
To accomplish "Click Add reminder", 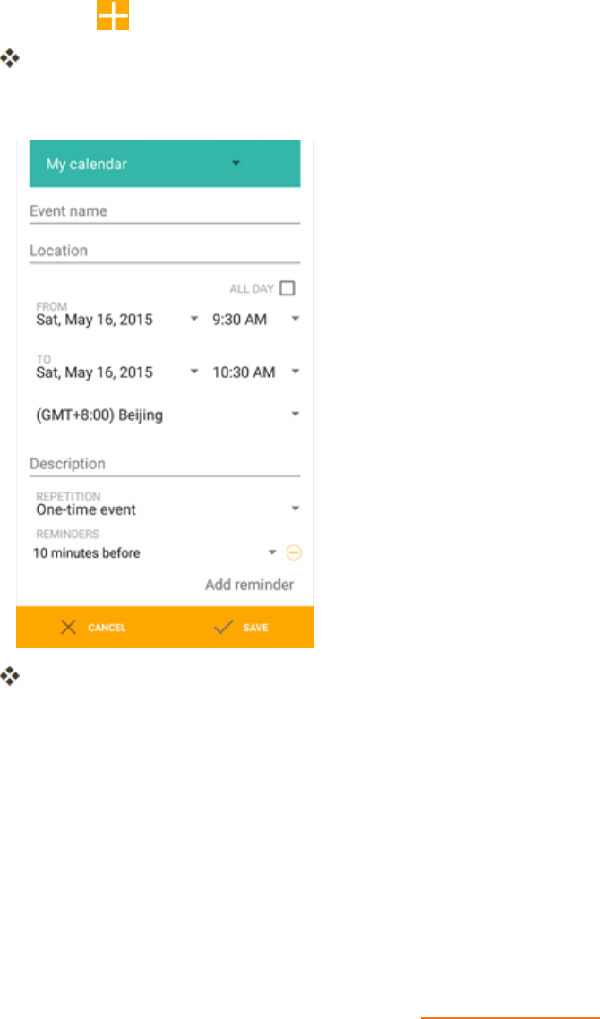I will (249, 585).
